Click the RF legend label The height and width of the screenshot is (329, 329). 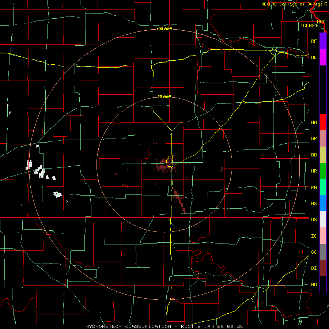pyautogui.click(x=314, y=41)
